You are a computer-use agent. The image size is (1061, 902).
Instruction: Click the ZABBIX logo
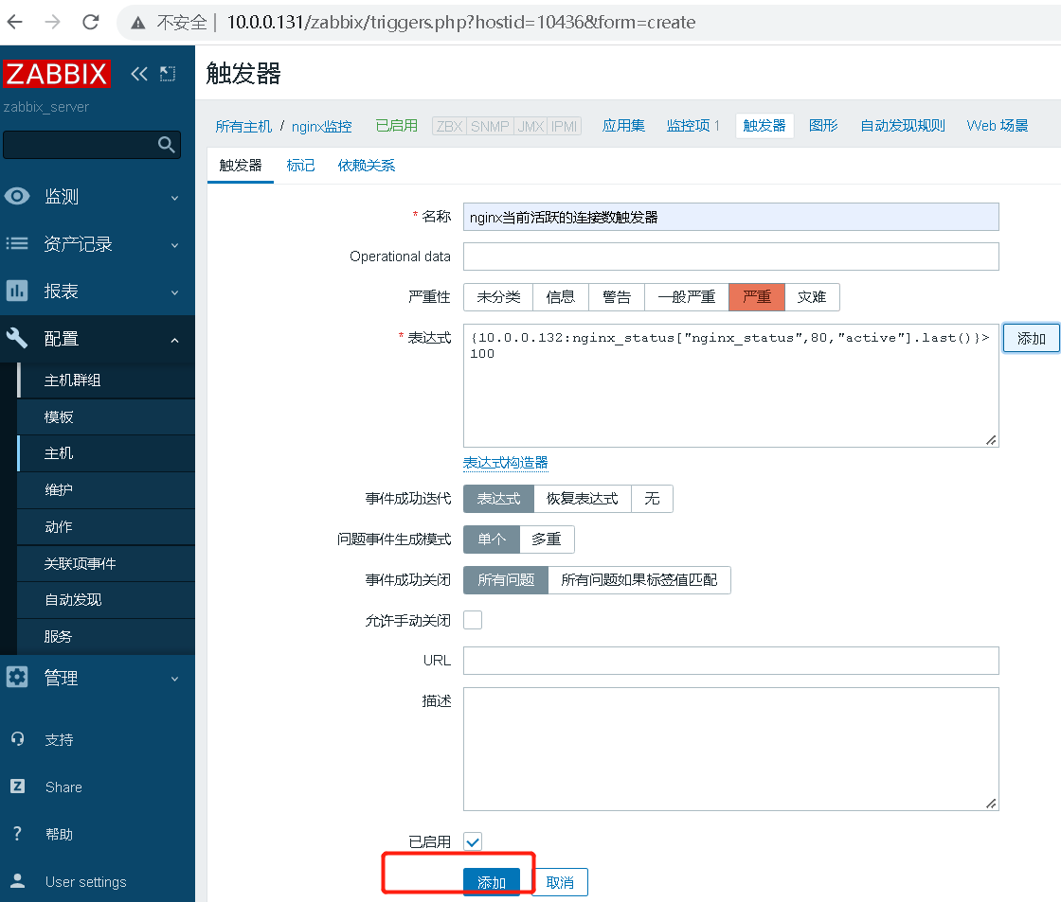click(56, 74)
